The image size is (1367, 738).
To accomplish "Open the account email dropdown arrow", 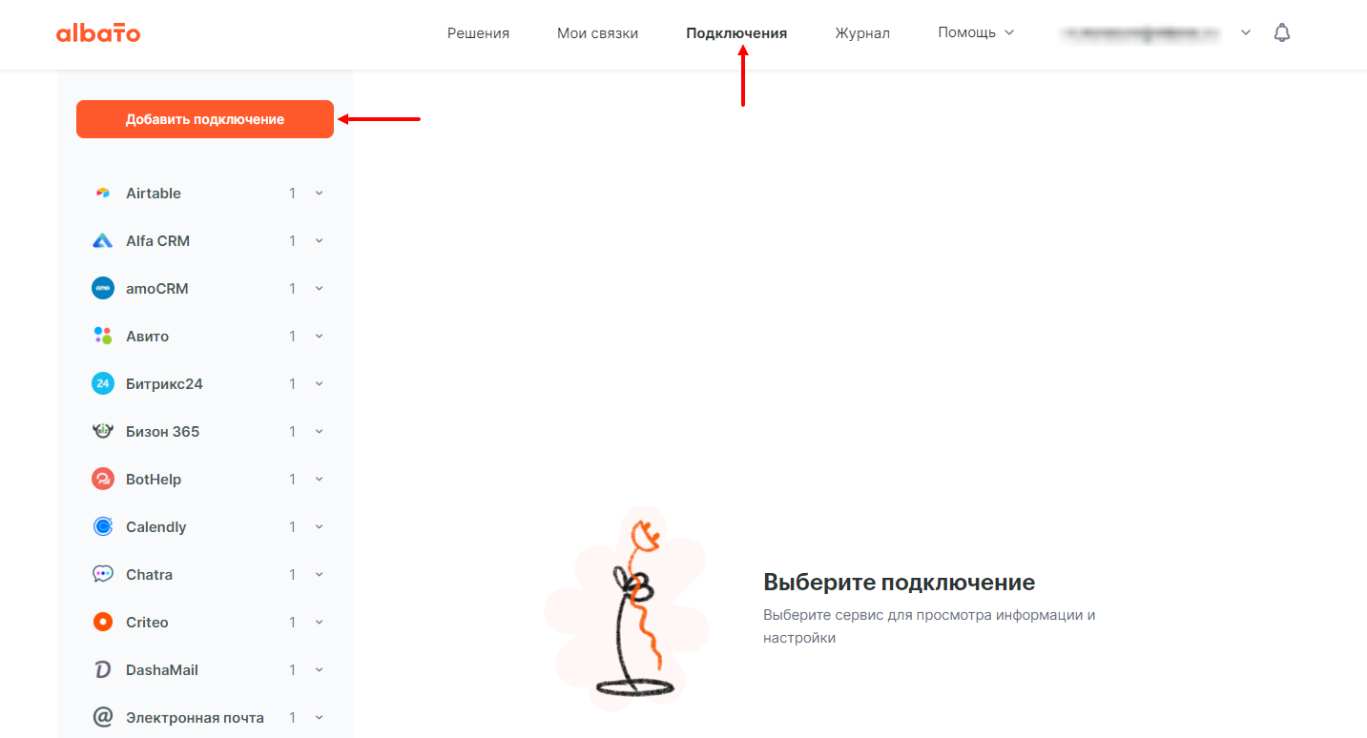I will (x=1246, y=33).
